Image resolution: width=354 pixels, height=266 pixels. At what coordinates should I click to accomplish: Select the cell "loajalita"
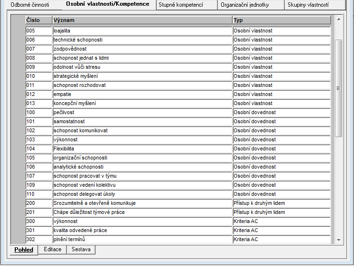[x=142, y=31]
